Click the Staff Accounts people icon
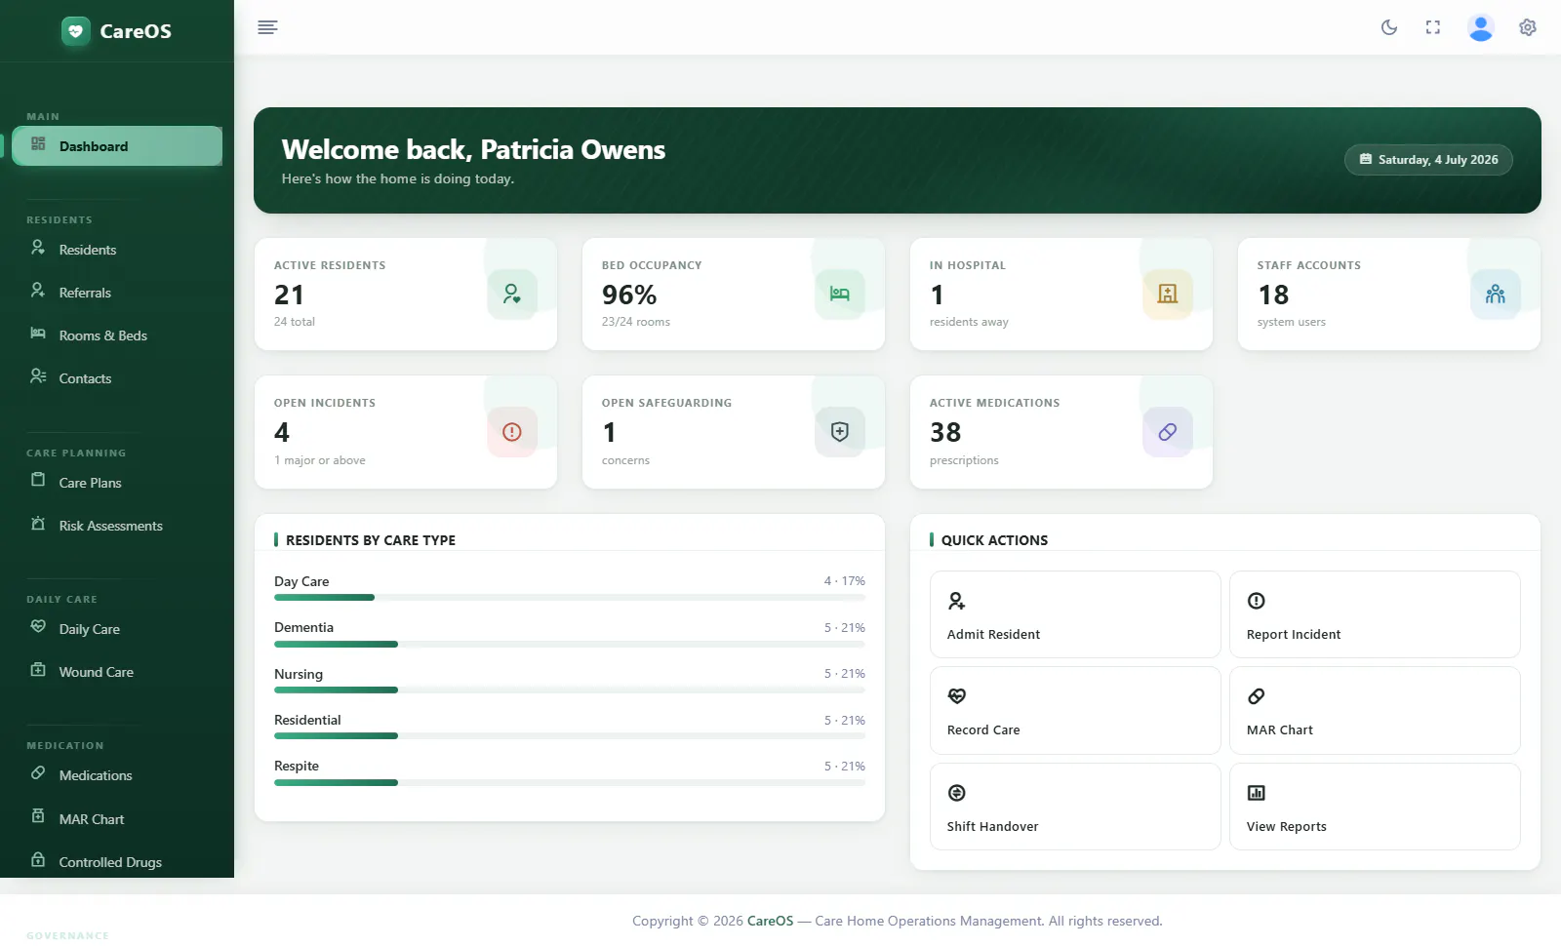This screenshot has width=1561, height=946. (1496, 294)
